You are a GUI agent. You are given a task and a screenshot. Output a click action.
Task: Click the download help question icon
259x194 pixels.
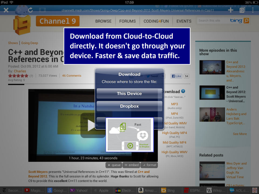point(183,91)
